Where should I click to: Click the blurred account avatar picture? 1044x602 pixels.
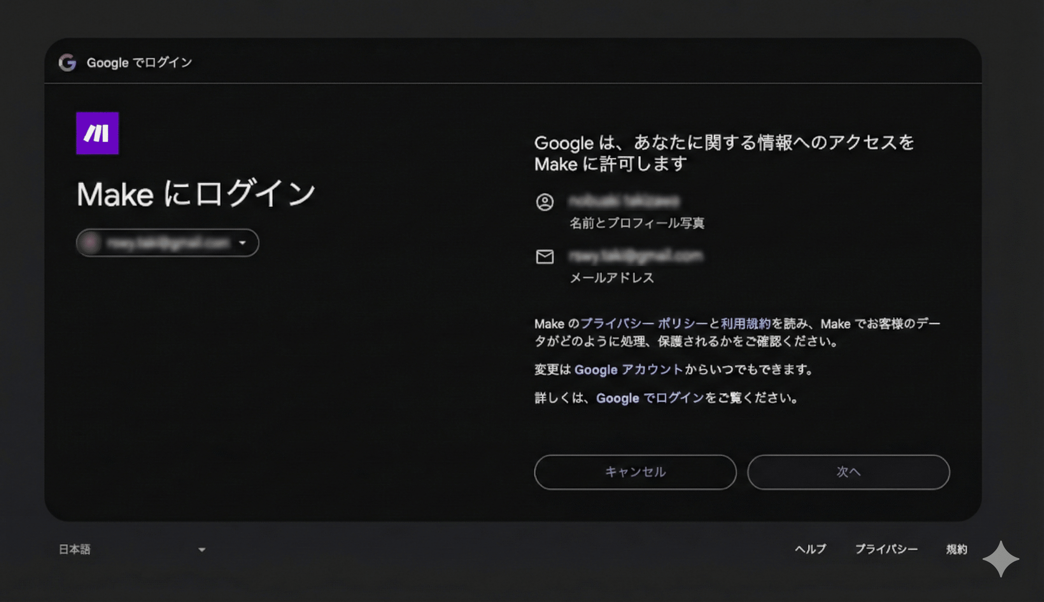point(91,243)
